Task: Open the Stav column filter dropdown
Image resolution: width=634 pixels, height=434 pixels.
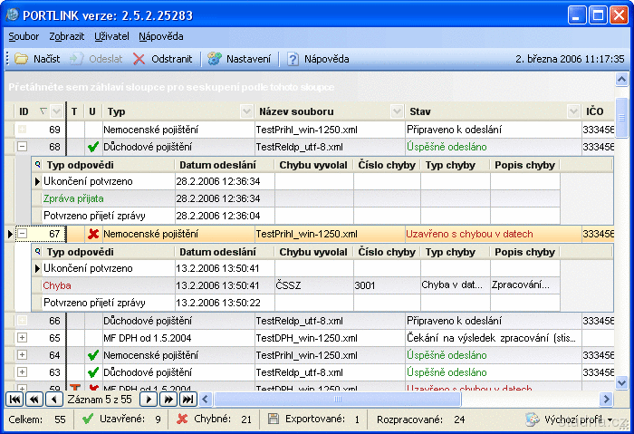Action: [x=572, y=111]
